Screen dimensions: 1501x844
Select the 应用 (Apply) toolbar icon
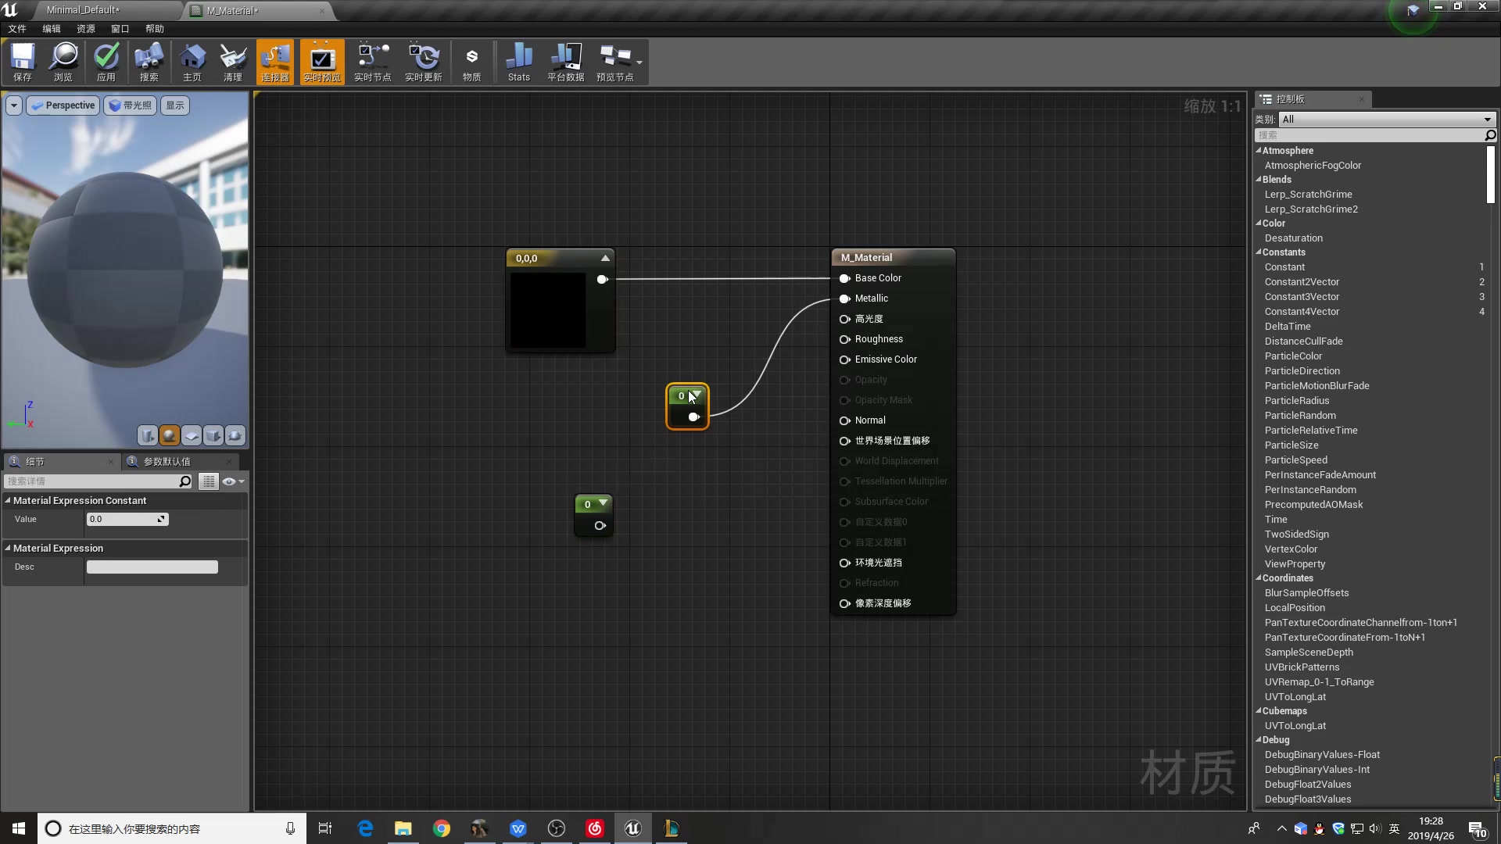point(106,62)
